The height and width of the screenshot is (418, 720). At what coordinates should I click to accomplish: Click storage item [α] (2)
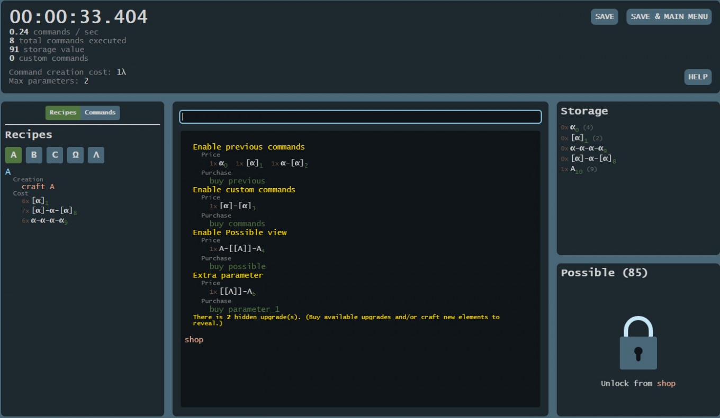tap(582, 138)
